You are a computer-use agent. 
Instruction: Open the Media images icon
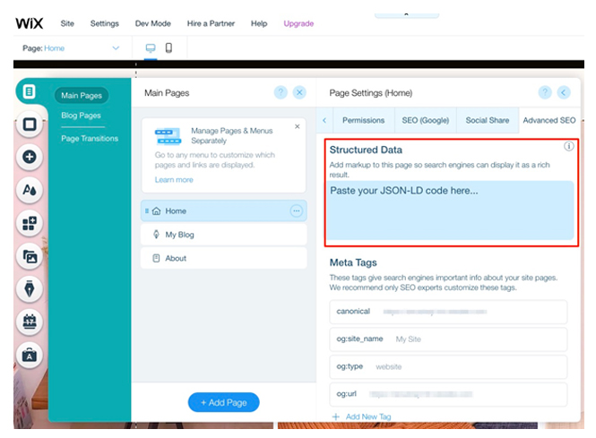(30, 256)
